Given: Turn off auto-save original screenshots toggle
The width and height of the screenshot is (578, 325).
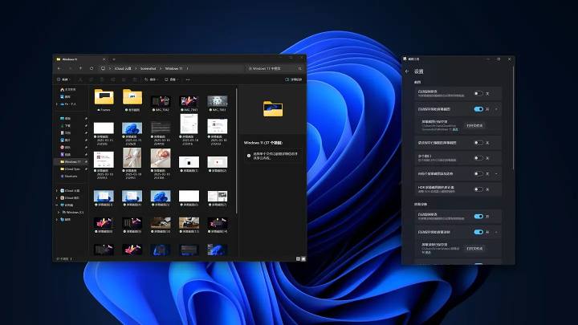Looking at the screenshot, I should (478, 109).
